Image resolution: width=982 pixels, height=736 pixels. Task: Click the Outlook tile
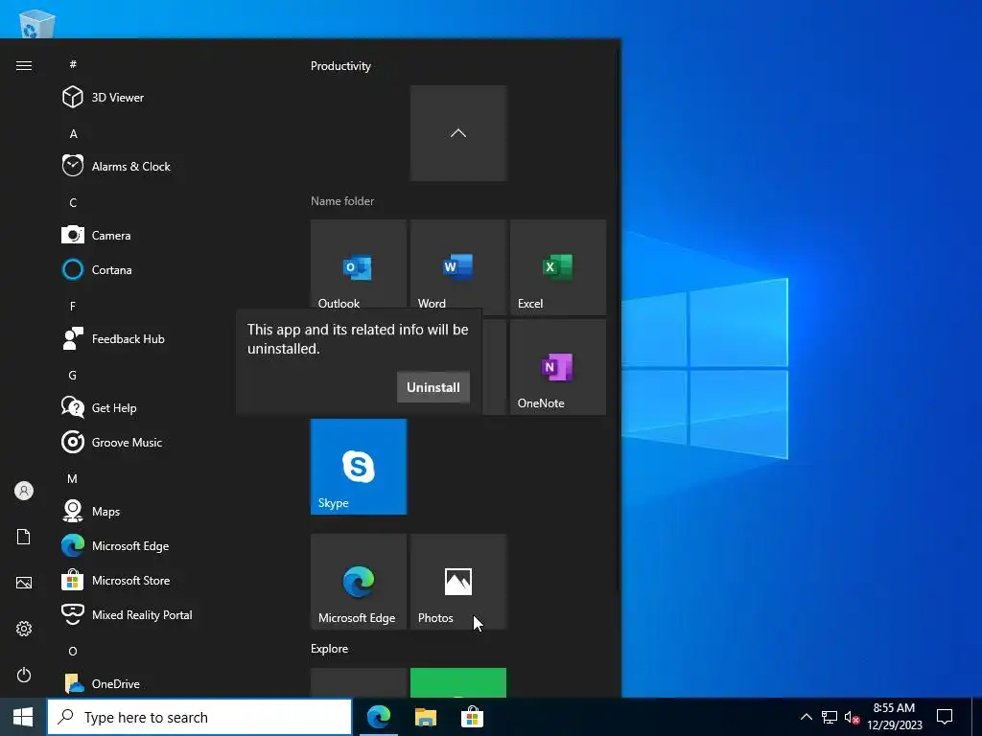359,265
